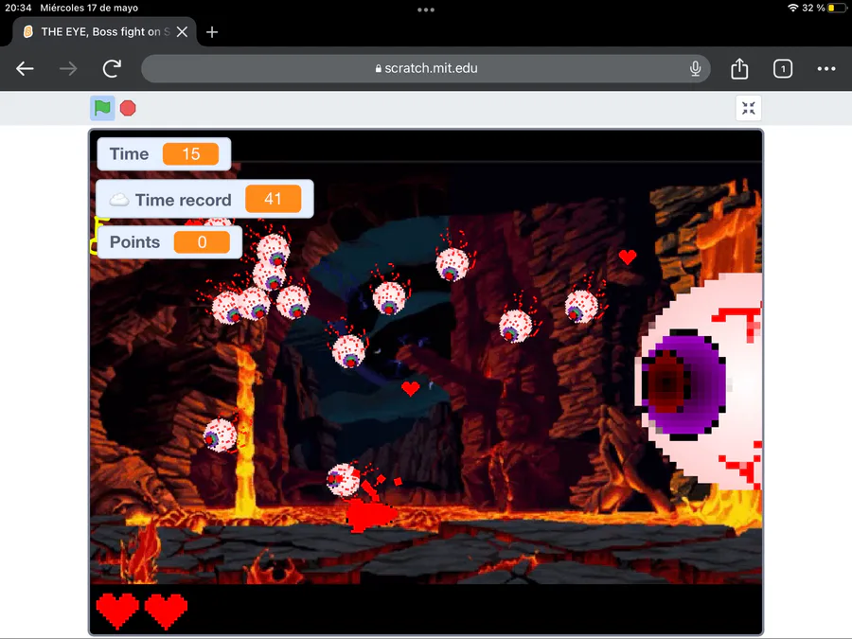Screen dimensions: 852x639
Task: Click the Time variable value 15
Action: [190, 153]
